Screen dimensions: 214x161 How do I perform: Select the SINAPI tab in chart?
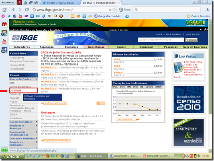[149, 87]
